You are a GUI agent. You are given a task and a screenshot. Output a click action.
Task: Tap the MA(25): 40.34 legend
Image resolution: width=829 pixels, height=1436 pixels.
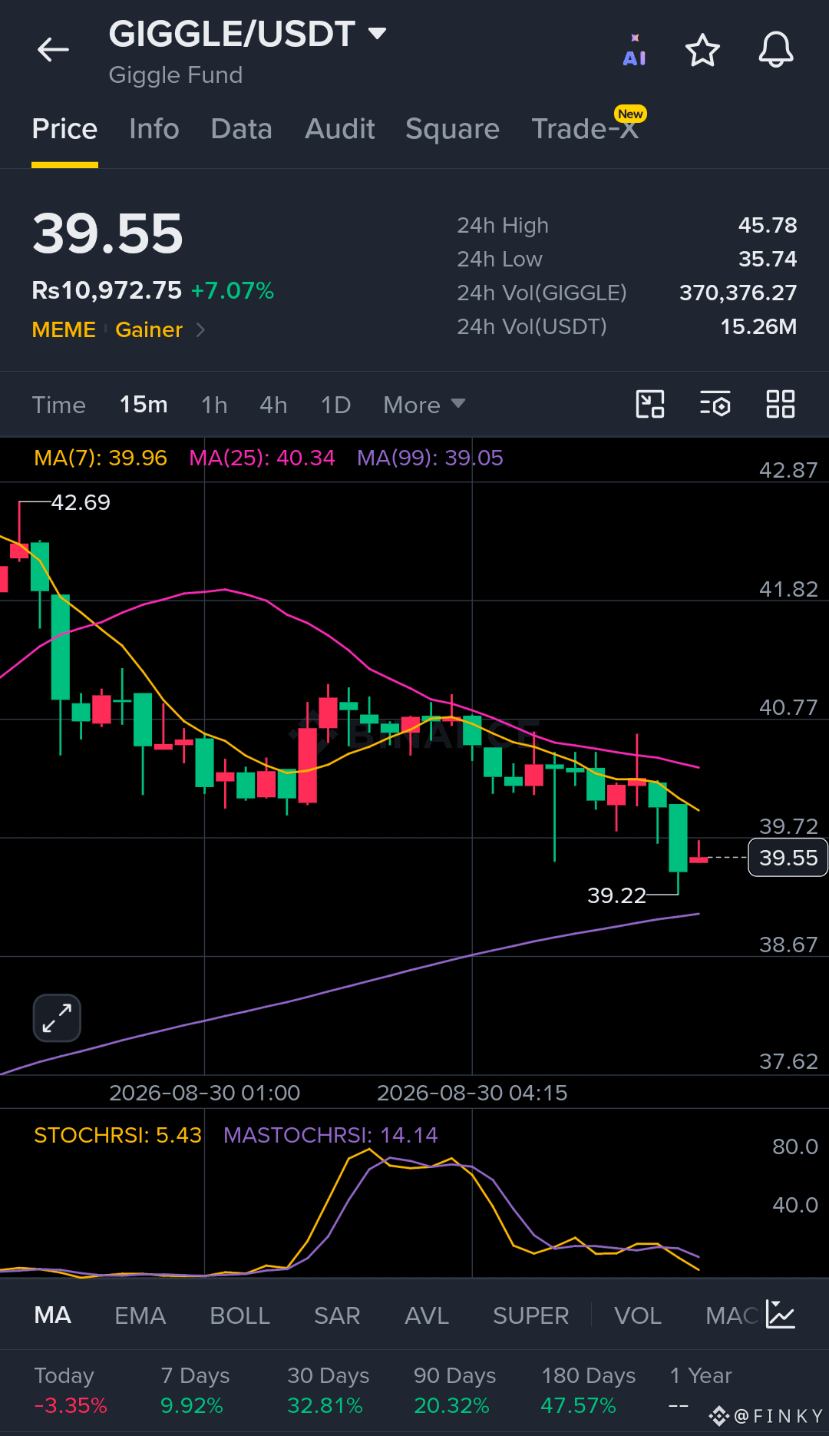pyautogui.click(x=263, y=458)
